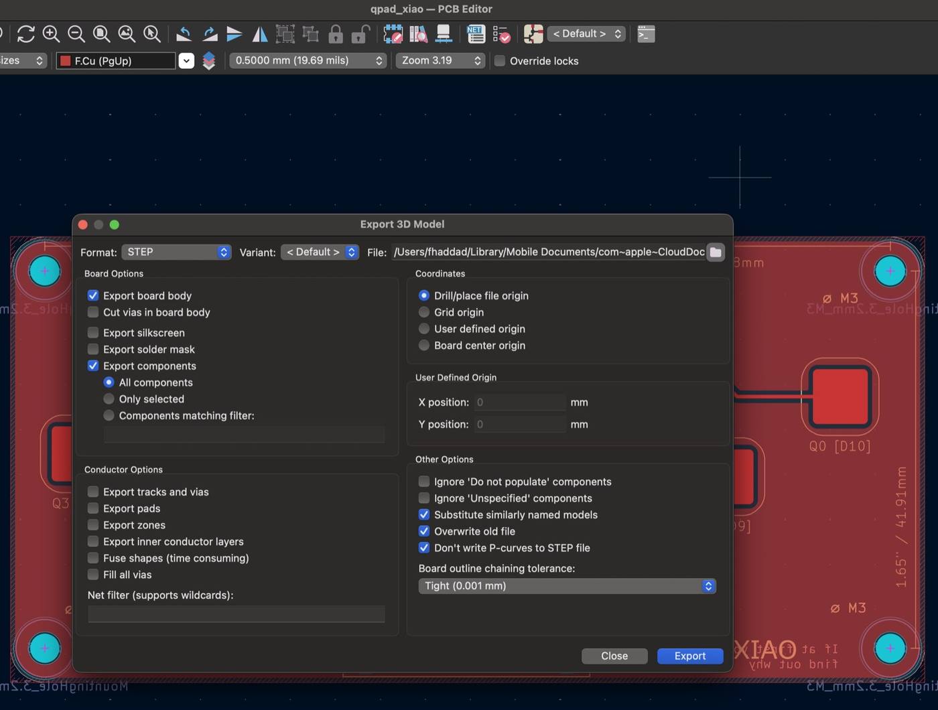
Task: Toggle the Override locks checkbox
Action: click(500, 61)
